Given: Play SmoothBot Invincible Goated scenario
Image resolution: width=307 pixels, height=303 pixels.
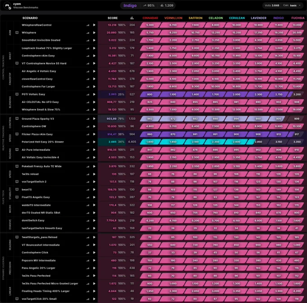Looking at the screenshot, I should [x=94, y=40].
